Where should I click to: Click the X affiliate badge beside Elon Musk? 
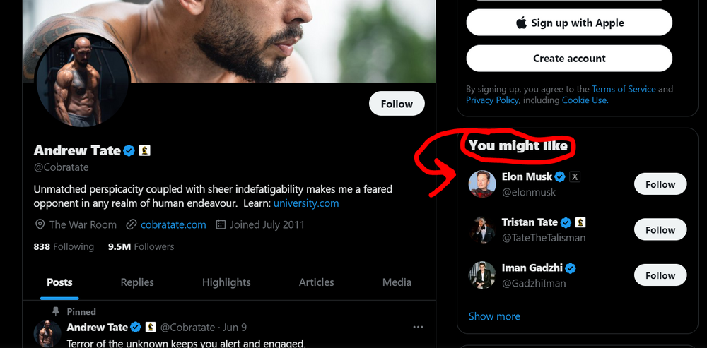[x=575, y=176]
